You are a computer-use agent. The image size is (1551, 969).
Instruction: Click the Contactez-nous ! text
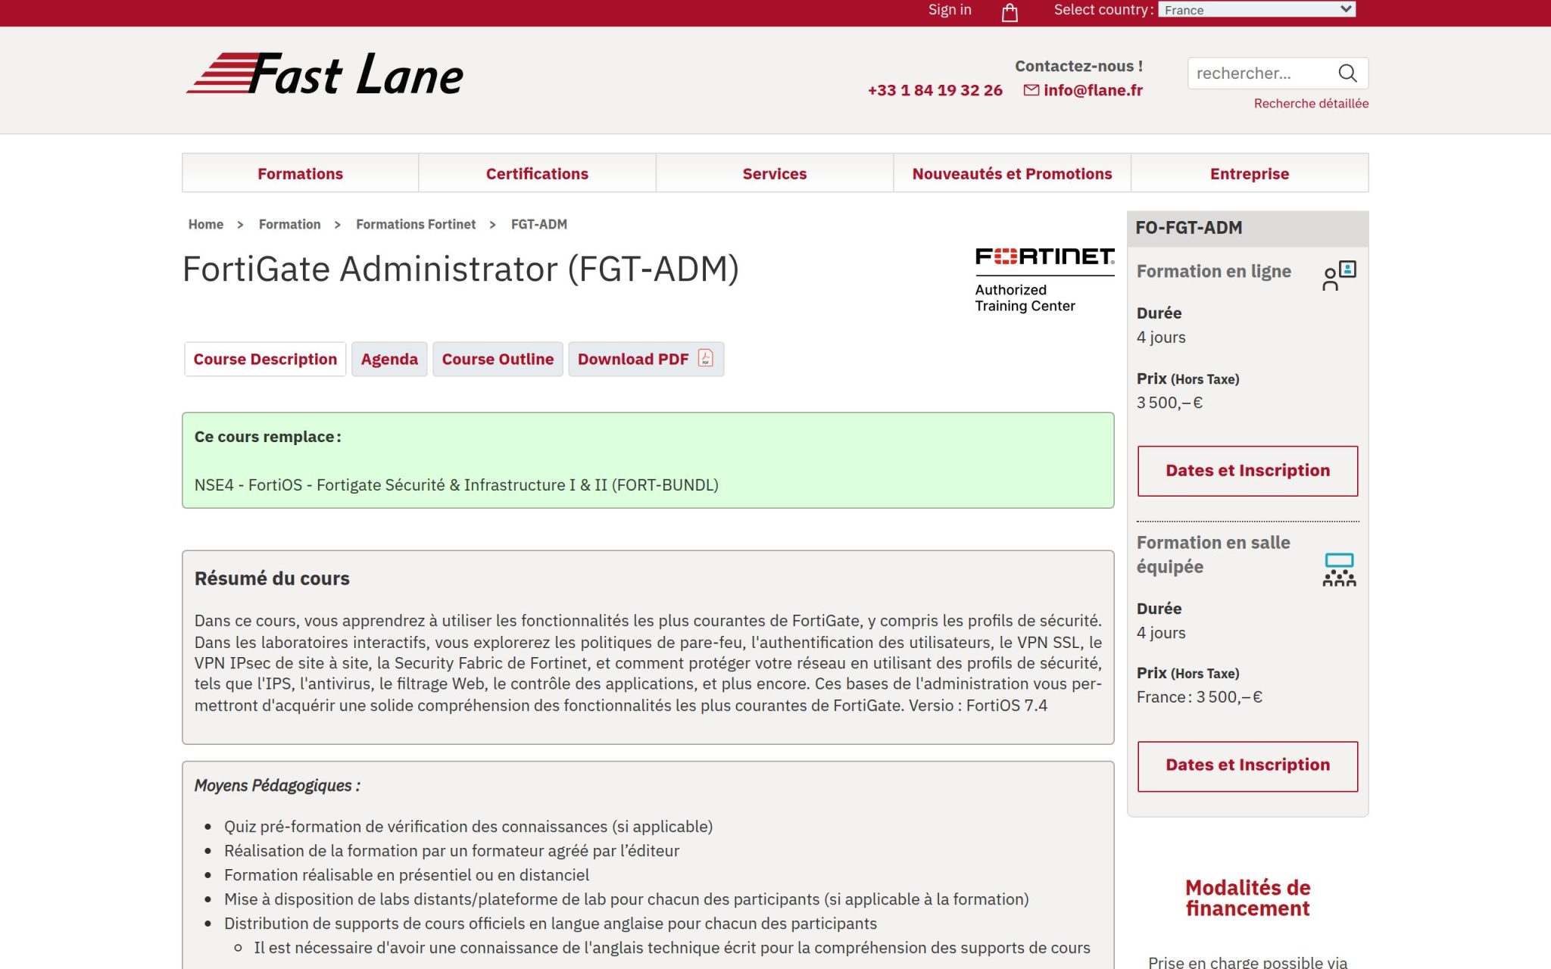pos(1078,66)
